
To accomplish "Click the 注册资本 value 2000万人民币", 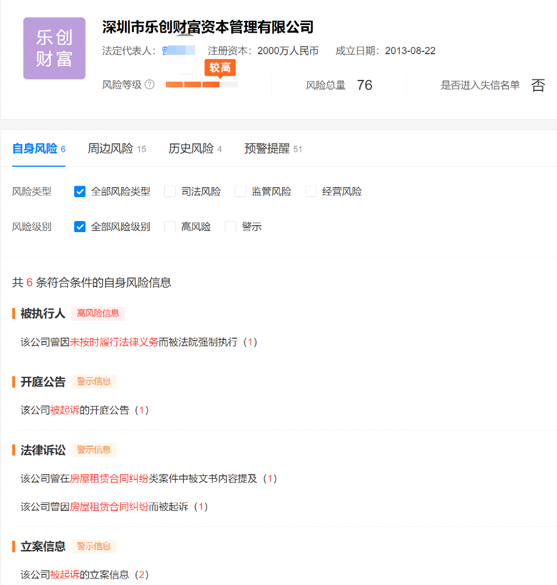I will point(288,51).
